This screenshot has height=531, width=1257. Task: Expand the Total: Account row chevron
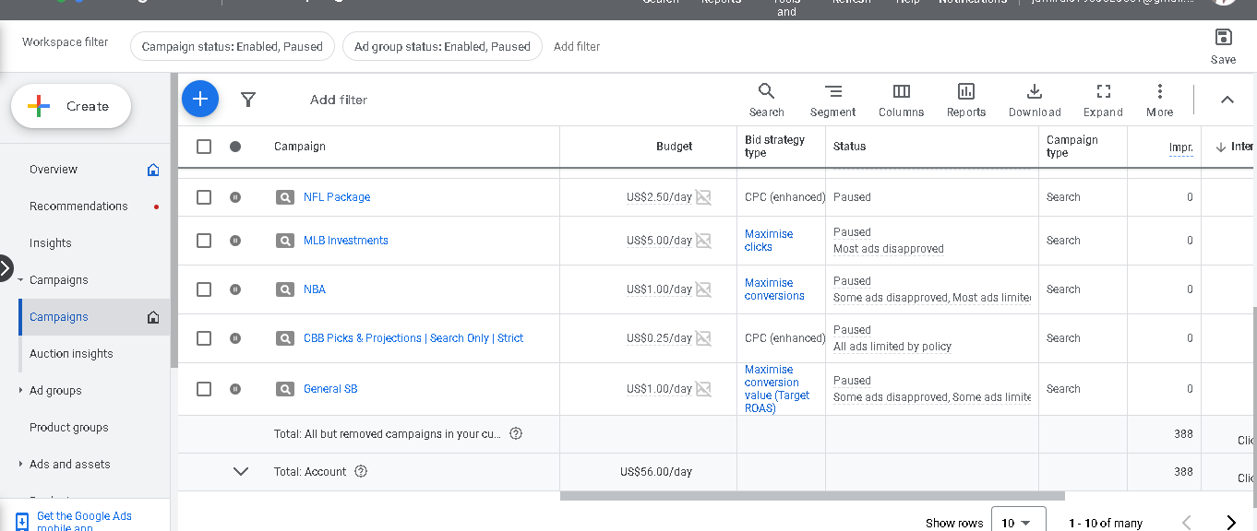tap(241, 471)
